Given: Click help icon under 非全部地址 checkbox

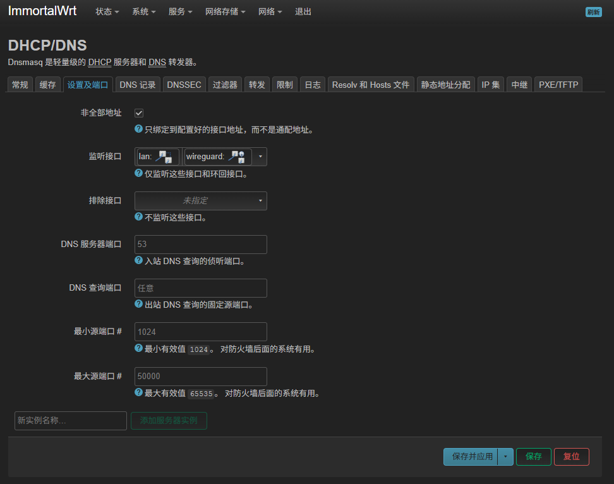Looking at the screenshot, I should [139, 129].
